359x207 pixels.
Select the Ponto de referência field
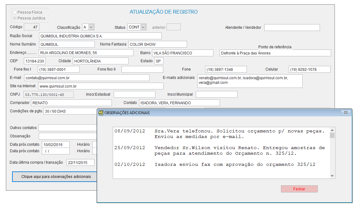point(275,53)
